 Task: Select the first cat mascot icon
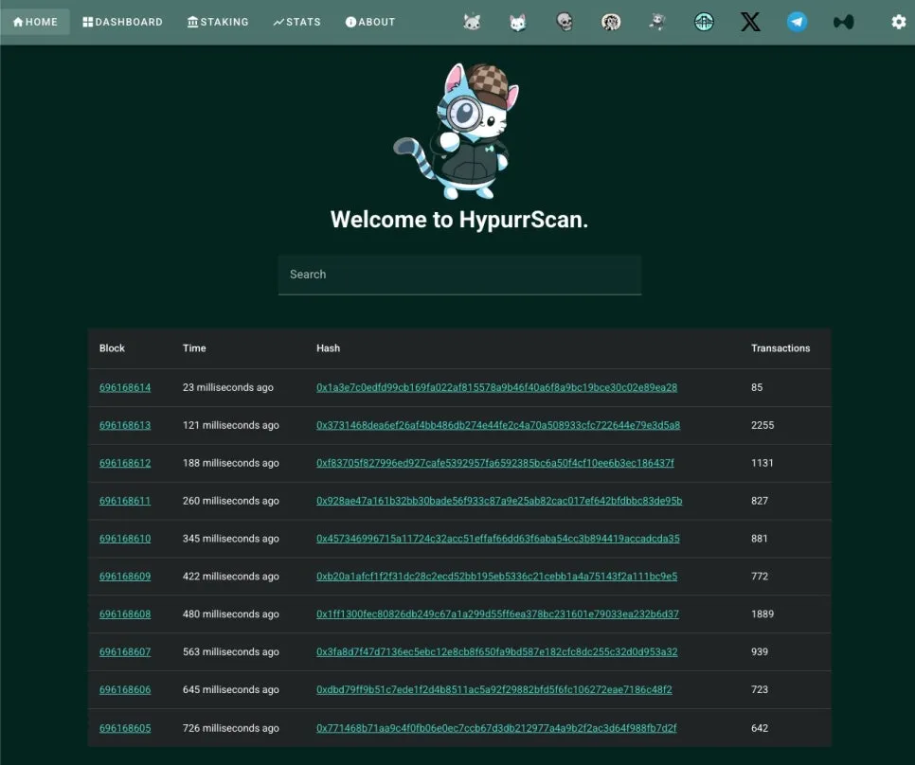coord(471,22)
